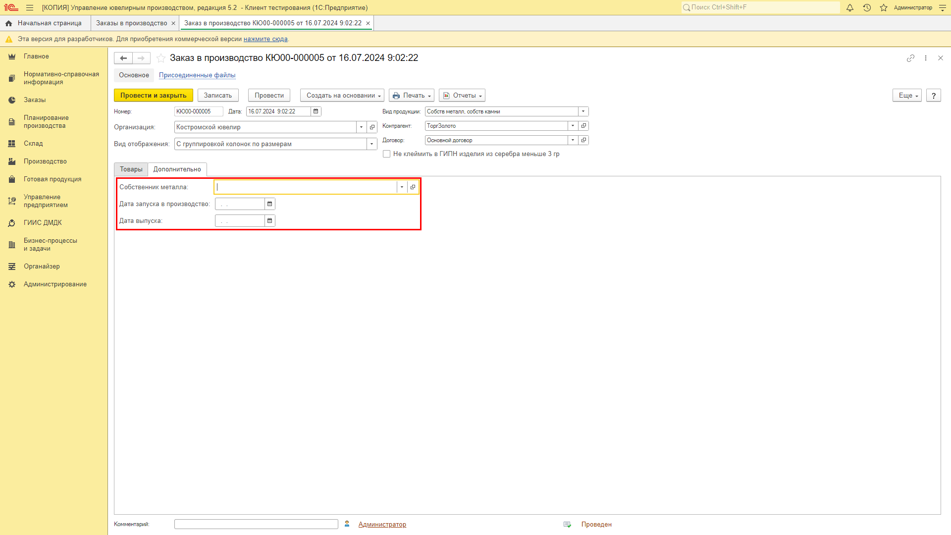Open history clock icon

867,7
